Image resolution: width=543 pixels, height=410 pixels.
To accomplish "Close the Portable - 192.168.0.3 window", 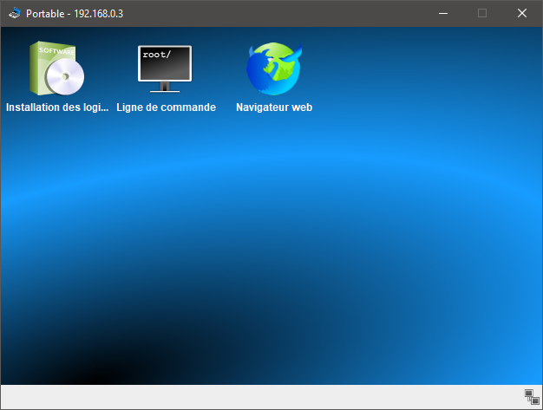I will 522,13.
